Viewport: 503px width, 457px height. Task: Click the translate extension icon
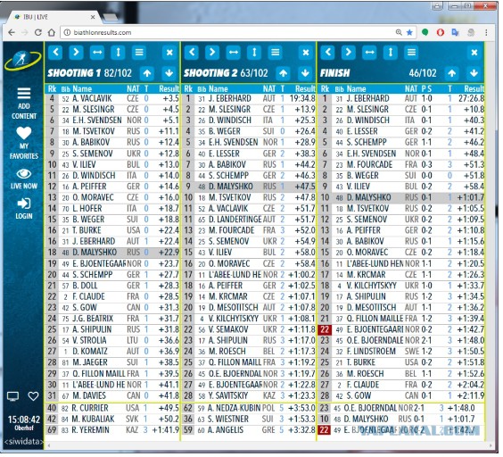[x=455, y=32]
